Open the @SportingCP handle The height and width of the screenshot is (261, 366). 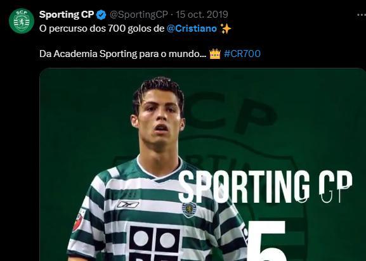[139, 15]
